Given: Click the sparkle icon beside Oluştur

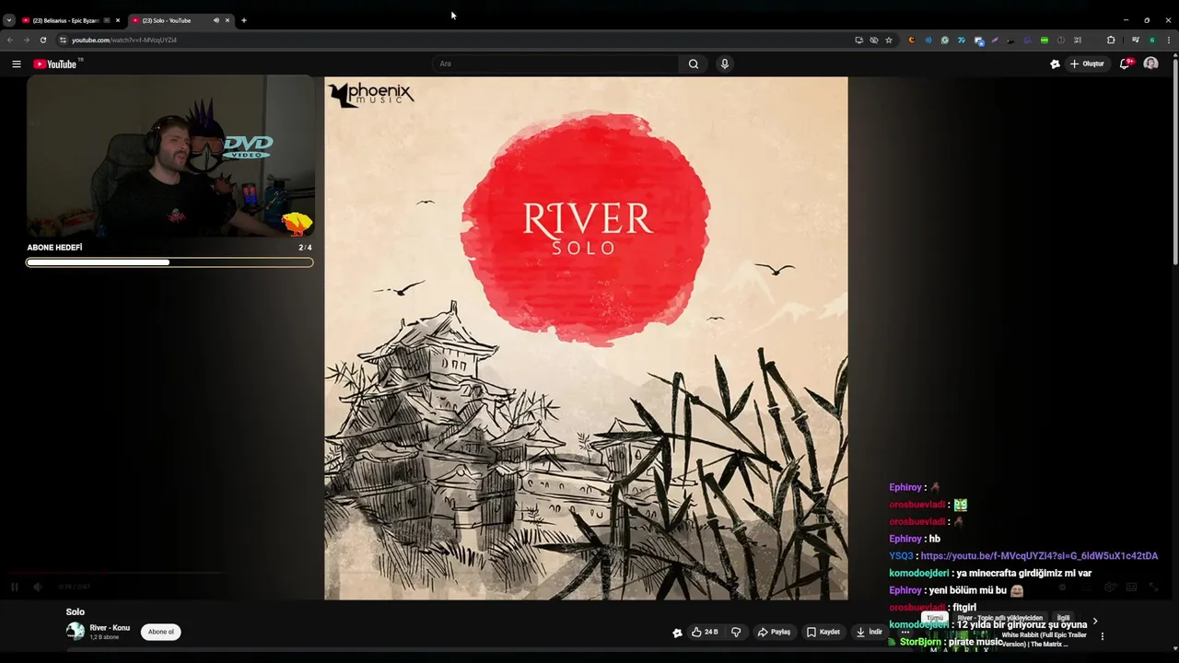Looking at the screenshot, I should (1055, 64).
